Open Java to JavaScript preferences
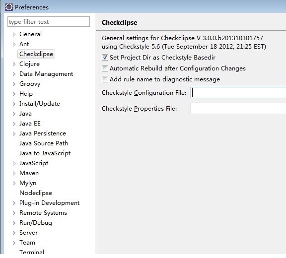Screen dimensions: 286x258 [45, 153]
